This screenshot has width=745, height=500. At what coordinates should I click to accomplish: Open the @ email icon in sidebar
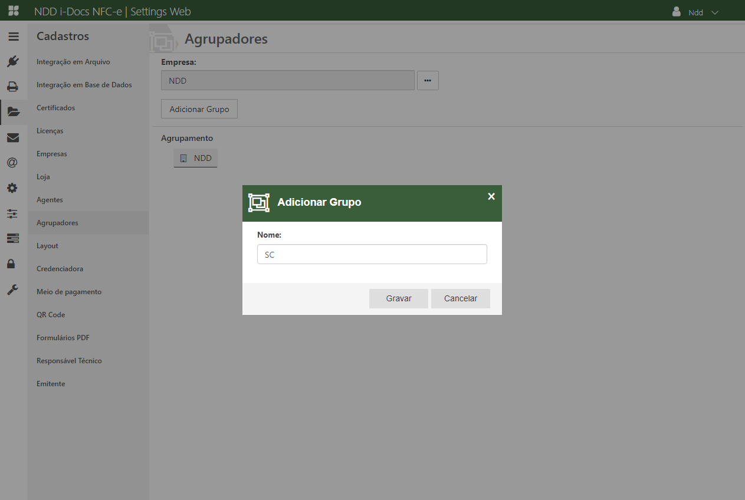pyautogui.click(x=13, y=163)
